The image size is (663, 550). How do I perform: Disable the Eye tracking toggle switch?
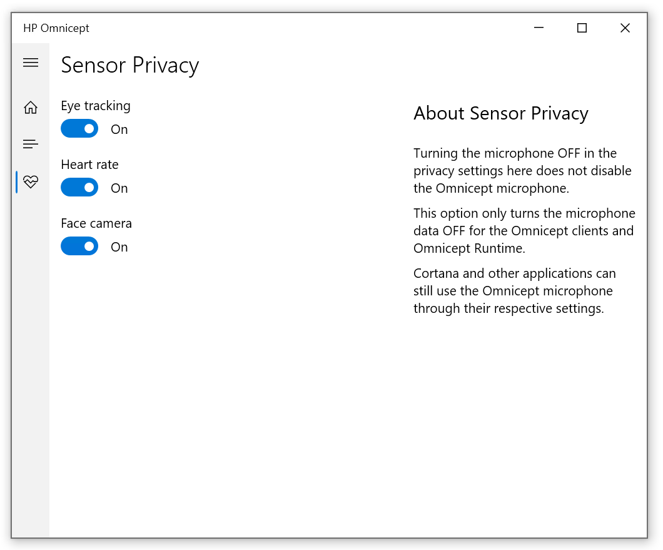tap(79, 129)
